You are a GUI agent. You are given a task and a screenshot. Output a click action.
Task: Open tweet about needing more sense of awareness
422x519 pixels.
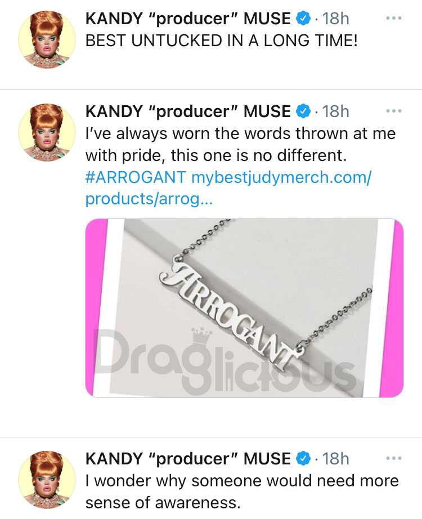242,492
